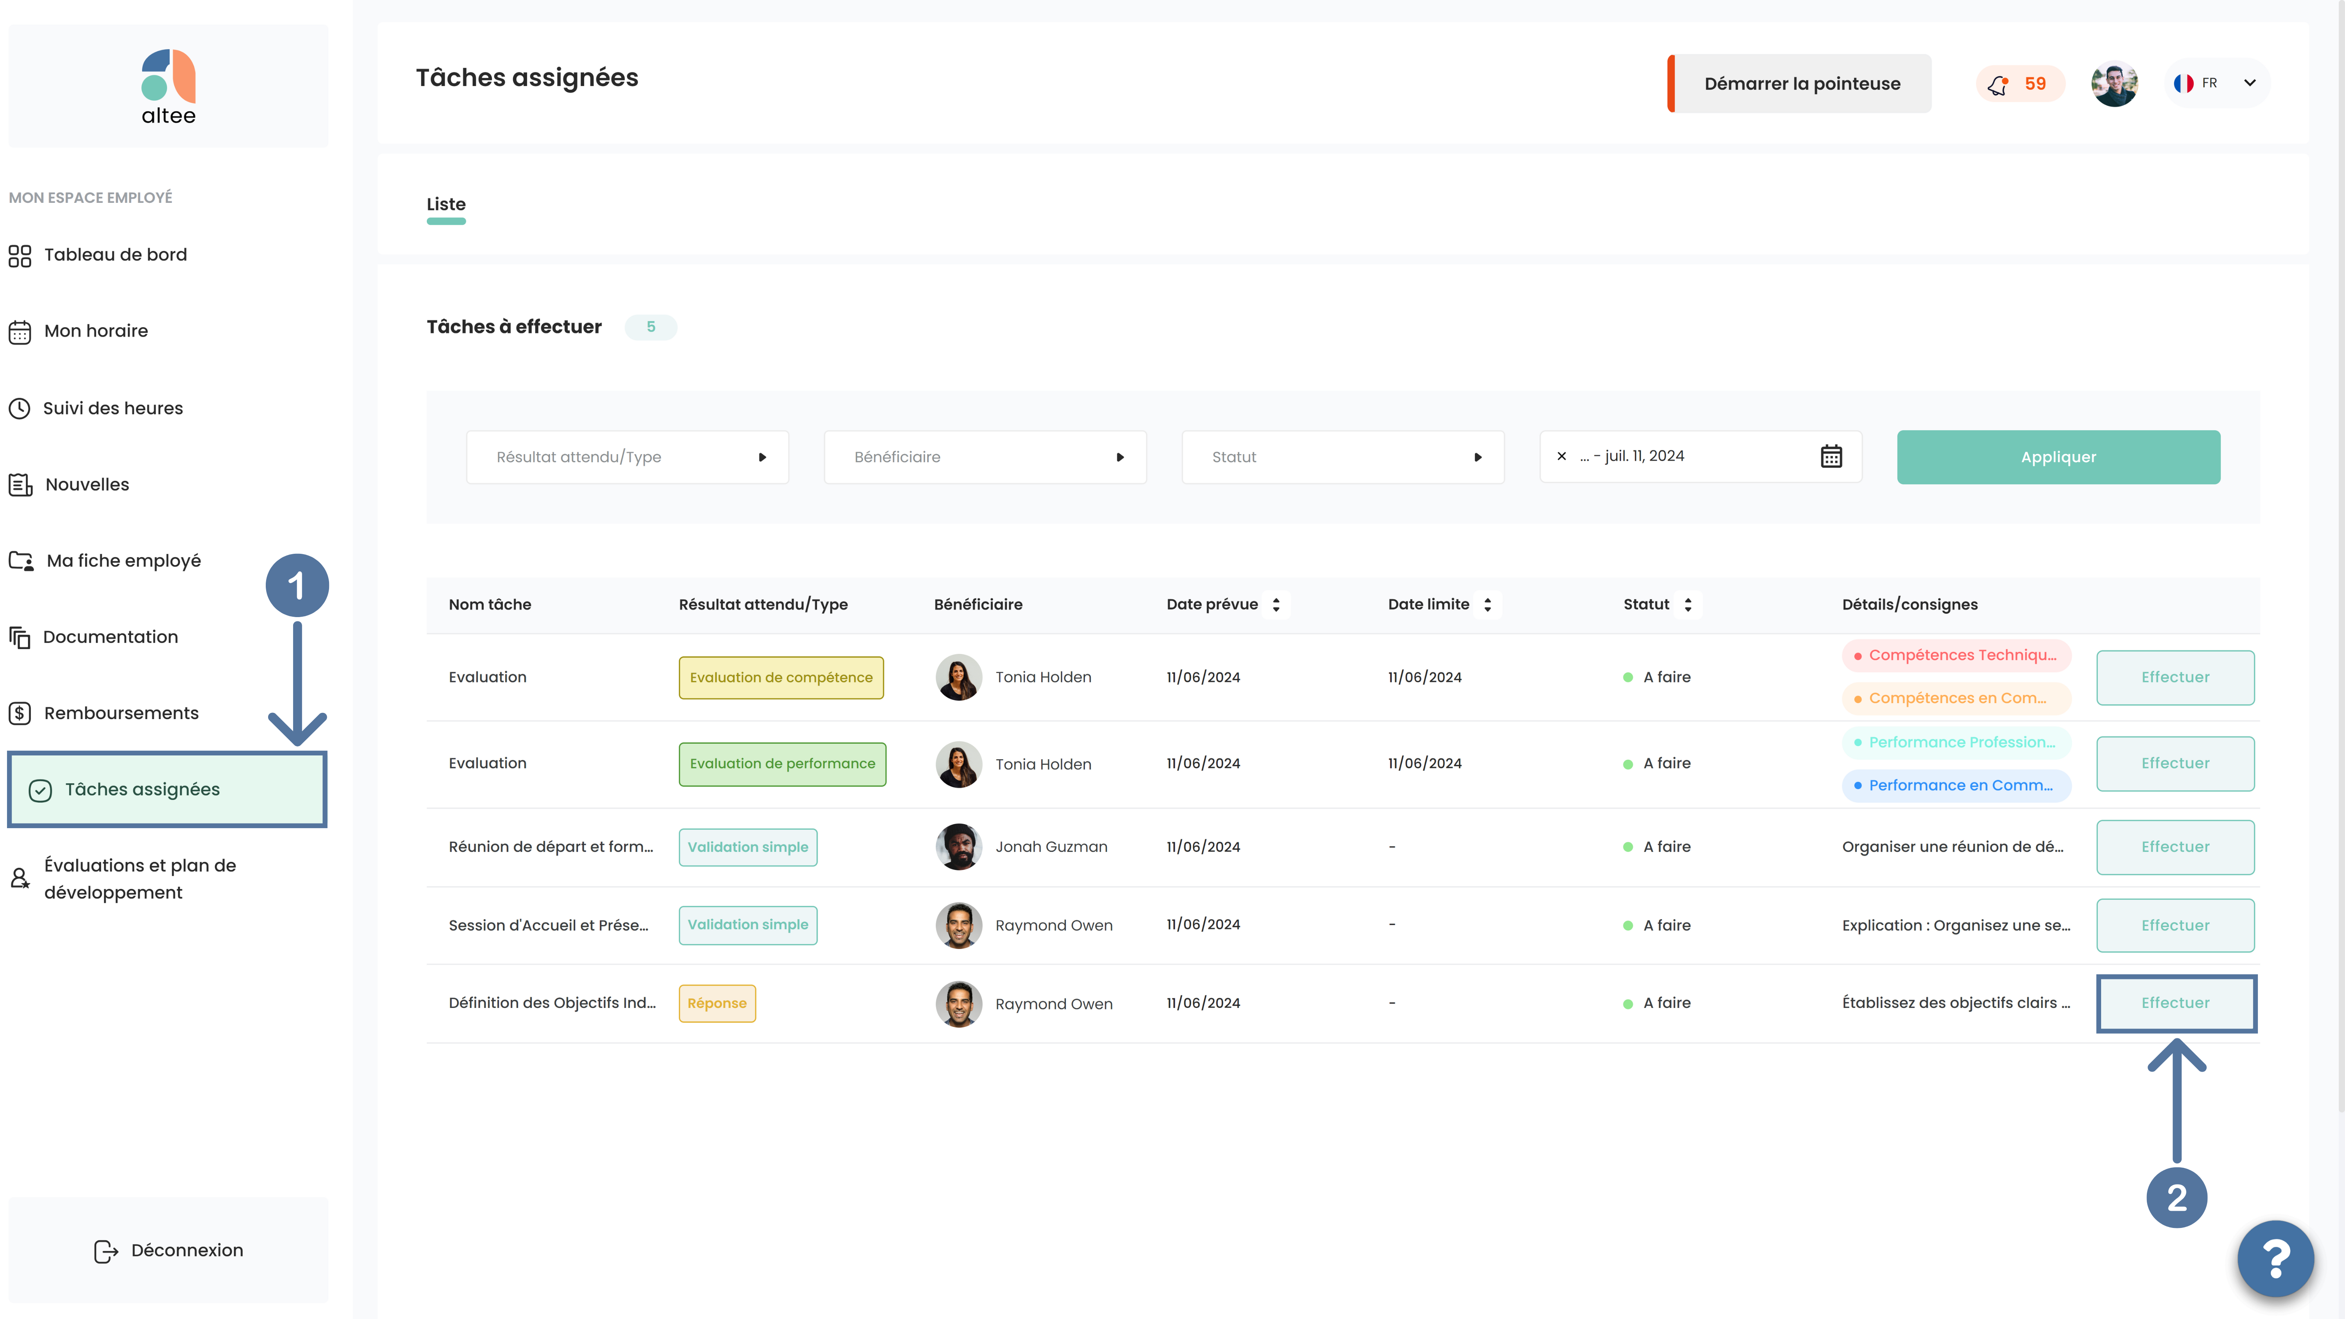This screenshot has width=2345, height=1319.
Task: Sort by Statut arrows
Action: [1688, 605]
